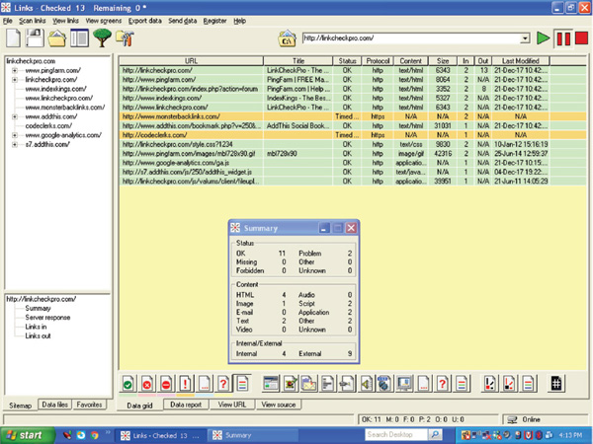Click the red exclamation problem links icon

pos(185,383)
